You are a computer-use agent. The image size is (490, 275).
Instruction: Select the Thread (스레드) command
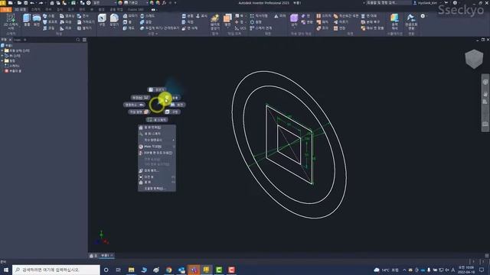(147, 16)
